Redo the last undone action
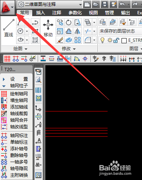Screen dimensions: 142x180 (135, 4)
